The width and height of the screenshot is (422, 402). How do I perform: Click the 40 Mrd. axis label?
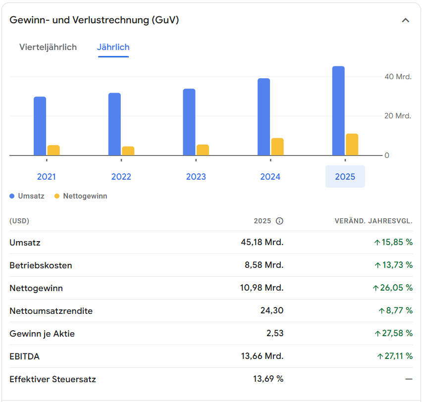[398, 77]
